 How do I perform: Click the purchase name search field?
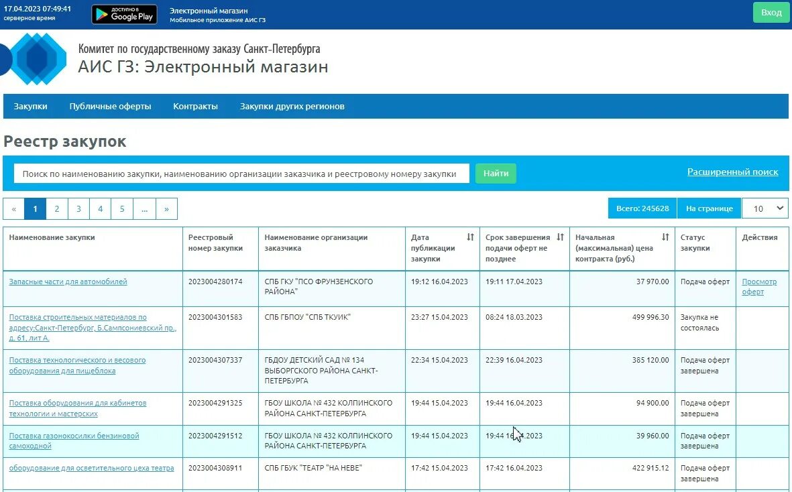tap(241, 174)
